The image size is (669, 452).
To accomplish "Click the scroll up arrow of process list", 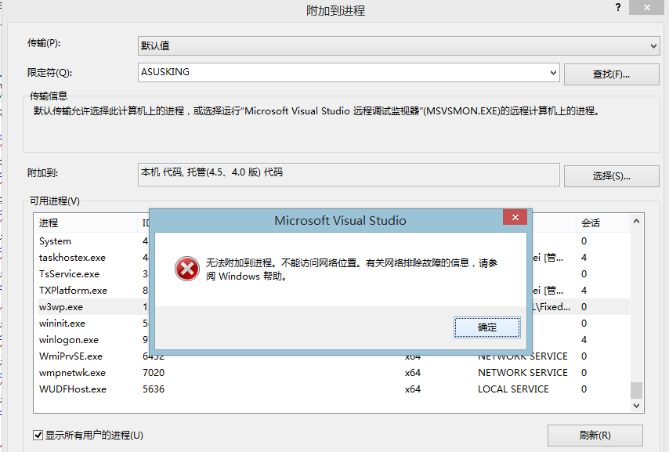I will click(636, 221).
